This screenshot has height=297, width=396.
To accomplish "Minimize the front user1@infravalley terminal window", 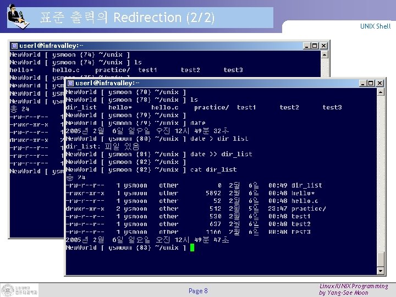I will click(x=362, y=83).
